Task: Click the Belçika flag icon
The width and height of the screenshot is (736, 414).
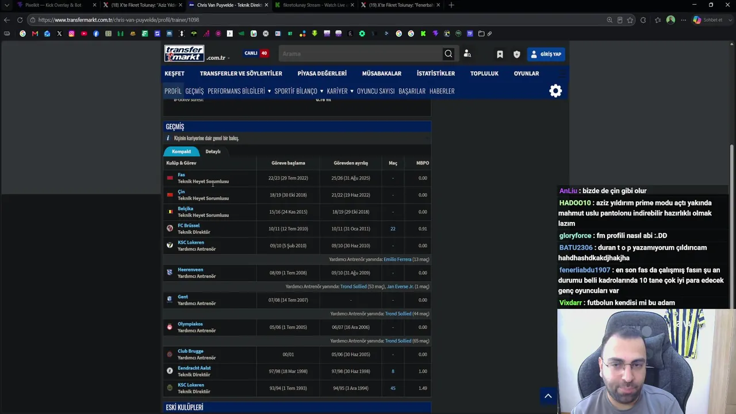Action: click(170, 212)
